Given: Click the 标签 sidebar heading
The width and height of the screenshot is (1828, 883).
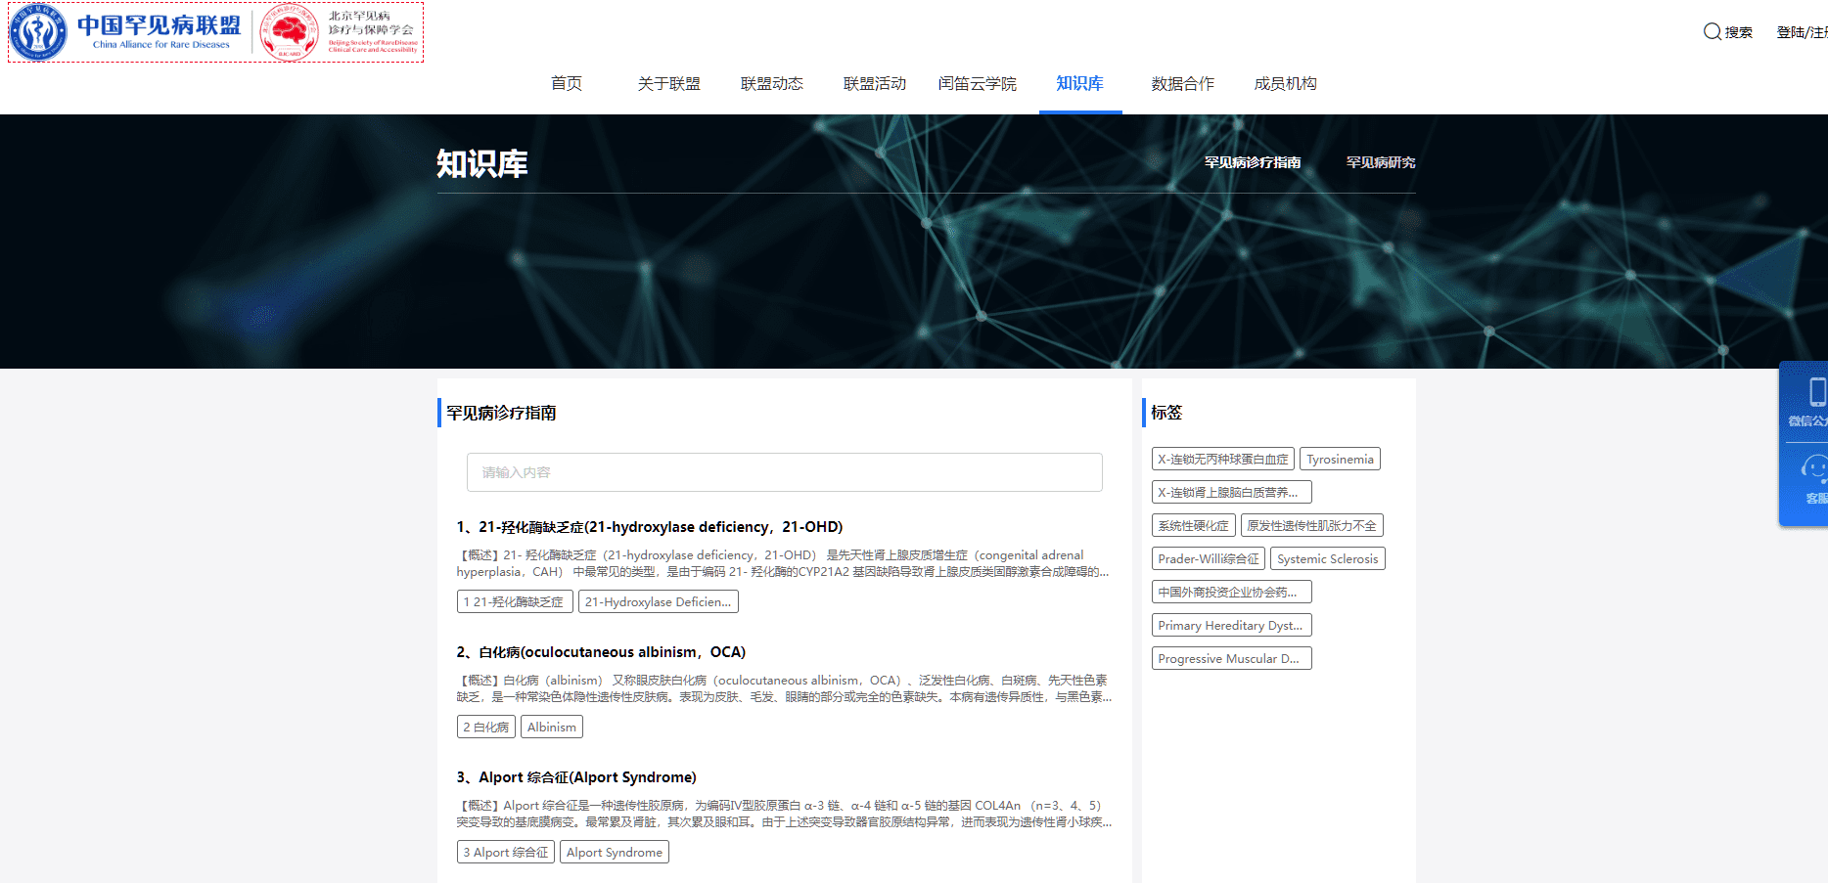Looking at the screenshot, I should 1166,413.
